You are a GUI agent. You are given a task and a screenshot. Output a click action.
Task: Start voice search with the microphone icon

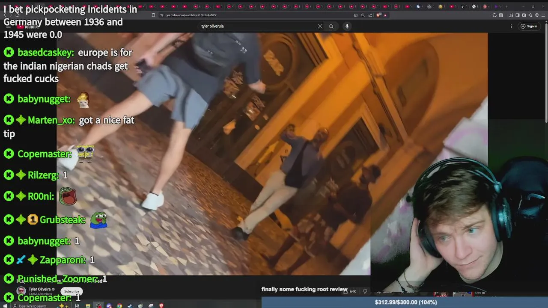(x=347, y=26)
